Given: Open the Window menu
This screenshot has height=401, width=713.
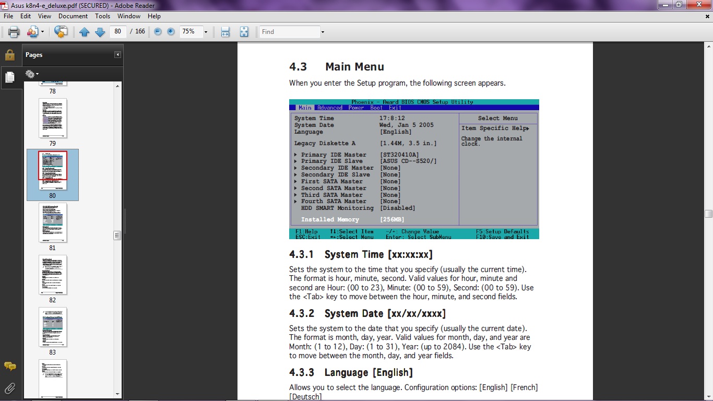Looking at the screenshot, I should pos(128,16).
